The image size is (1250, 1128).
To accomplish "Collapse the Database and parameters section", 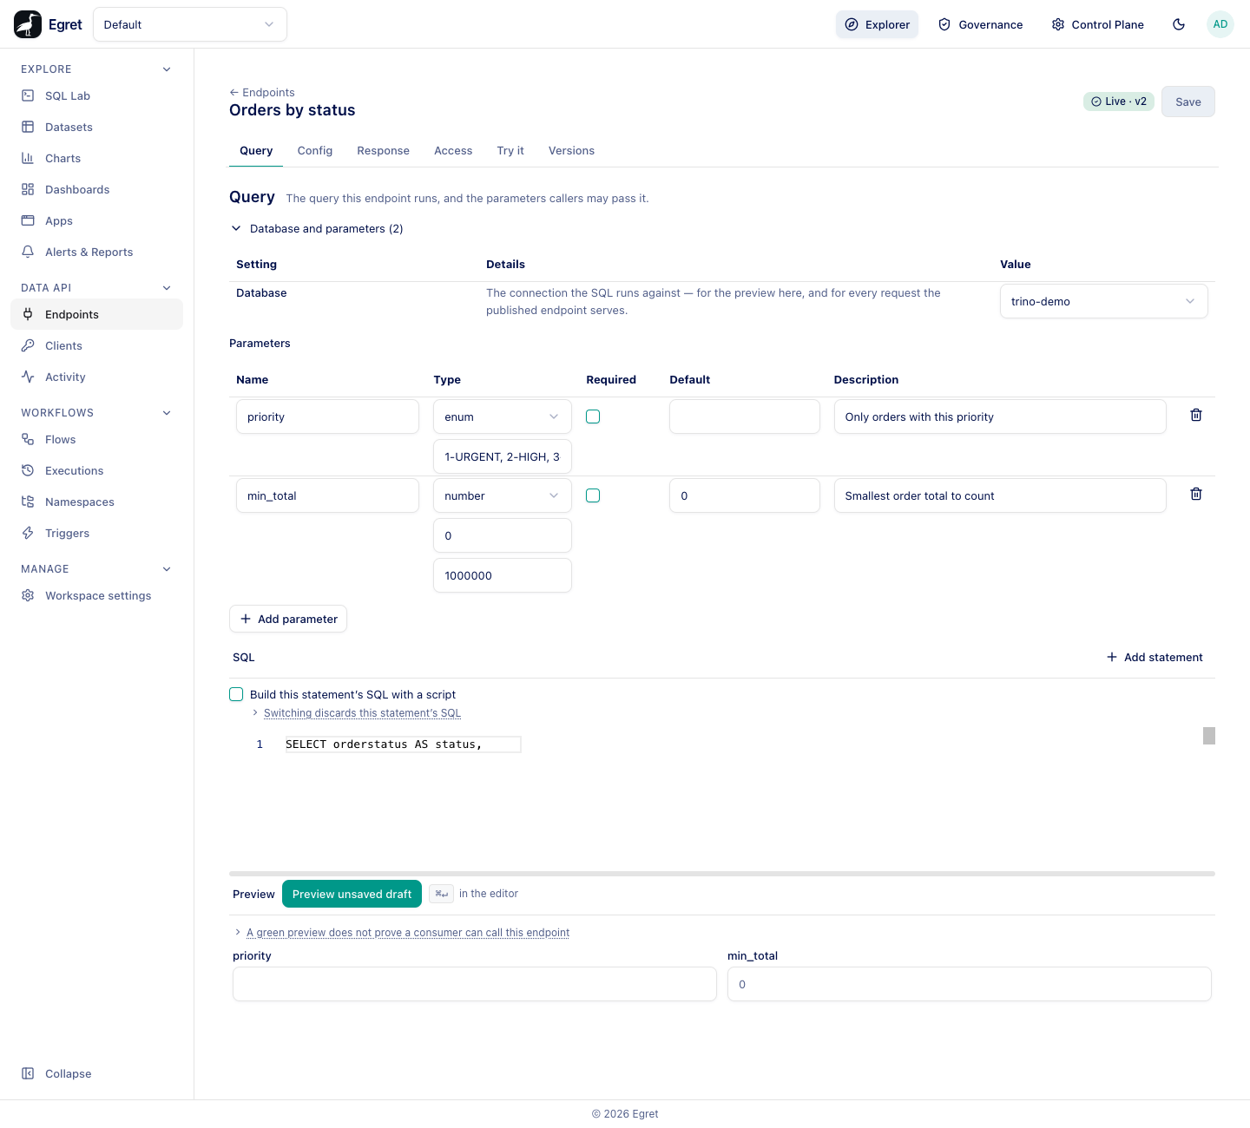I will pyautogui.click(x=317, y=228).
